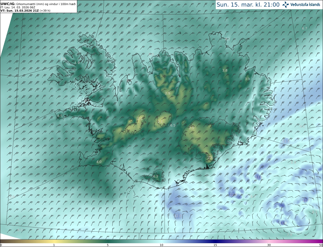
Task: Click the valid time line VT: Sun. 15.03.2026 21Z
Action: (20, 11)
